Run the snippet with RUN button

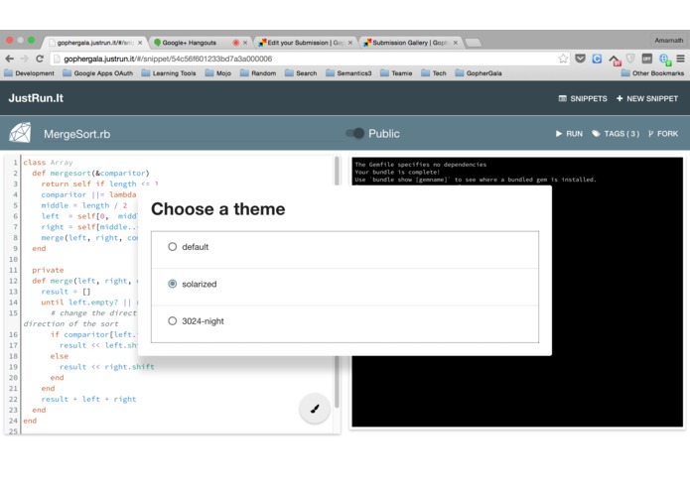[x=569, y=134]
